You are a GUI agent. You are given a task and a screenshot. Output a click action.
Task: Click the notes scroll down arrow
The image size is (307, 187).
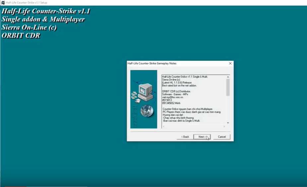(228, 123)
